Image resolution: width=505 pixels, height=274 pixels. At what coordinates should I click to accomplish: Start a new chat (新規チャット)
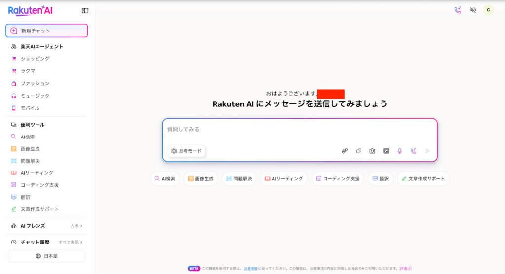[x=47, y=31]
